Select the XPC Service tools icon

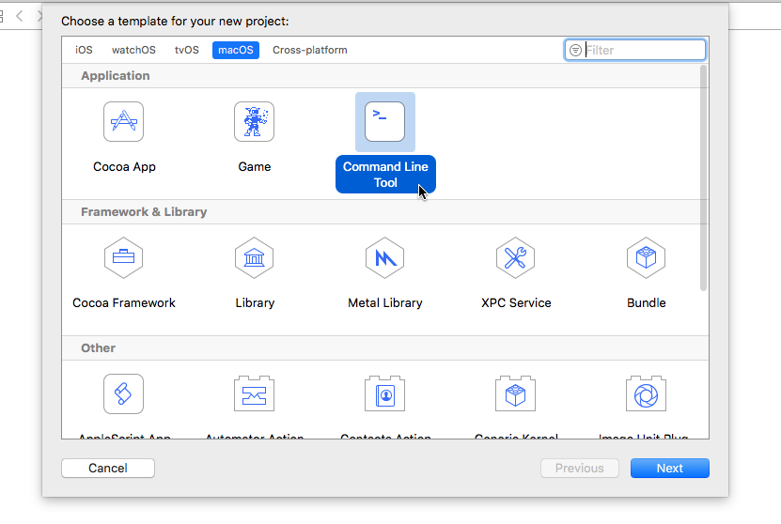pyautogui.click(x=516, y=257)
